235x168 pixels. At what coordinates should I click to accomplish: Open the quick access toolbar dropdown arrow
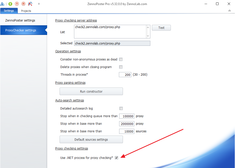coord(39,4)
